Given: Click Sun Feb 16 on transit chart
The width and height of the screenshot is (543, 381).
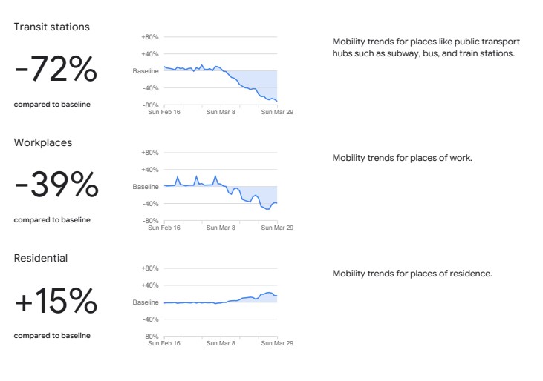Looking at the screenshot, I should [164, 112].
